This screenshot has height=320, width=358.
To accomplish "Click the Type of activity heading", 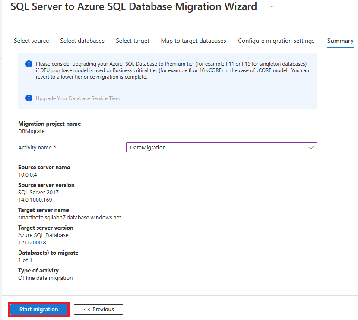I will click(x=38, y=270).
